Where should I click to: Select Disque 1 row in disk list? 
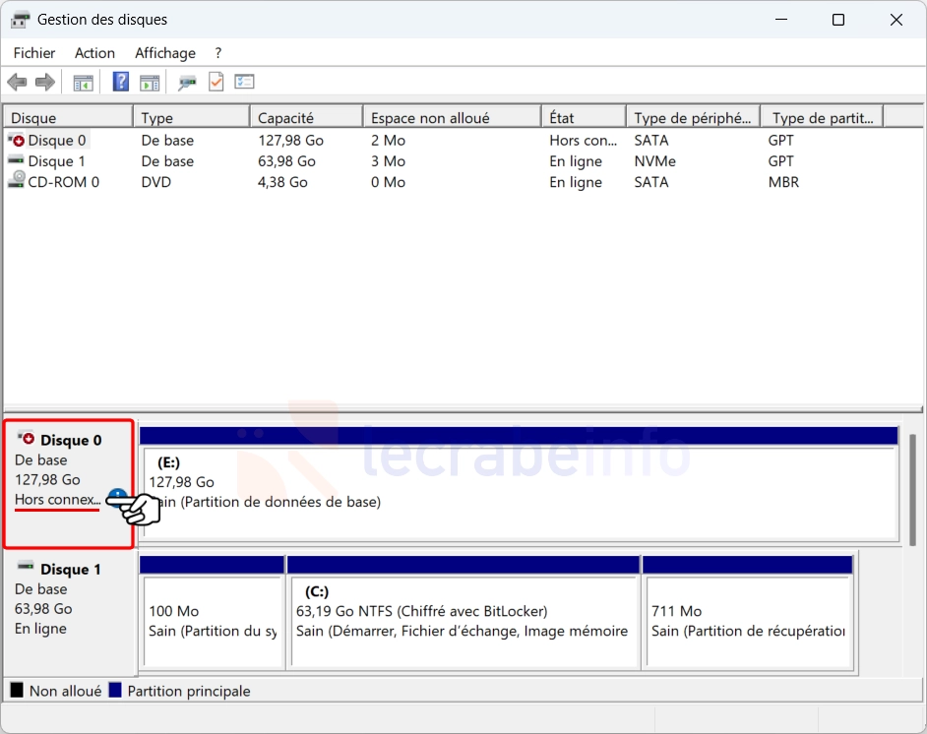click(x=56, y=161)
